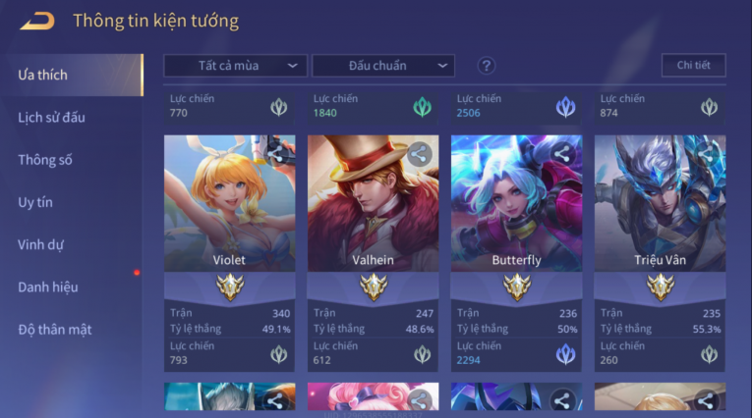Open the Uy tín section
The width and height of the screenshot is (752, 418).
35,202
